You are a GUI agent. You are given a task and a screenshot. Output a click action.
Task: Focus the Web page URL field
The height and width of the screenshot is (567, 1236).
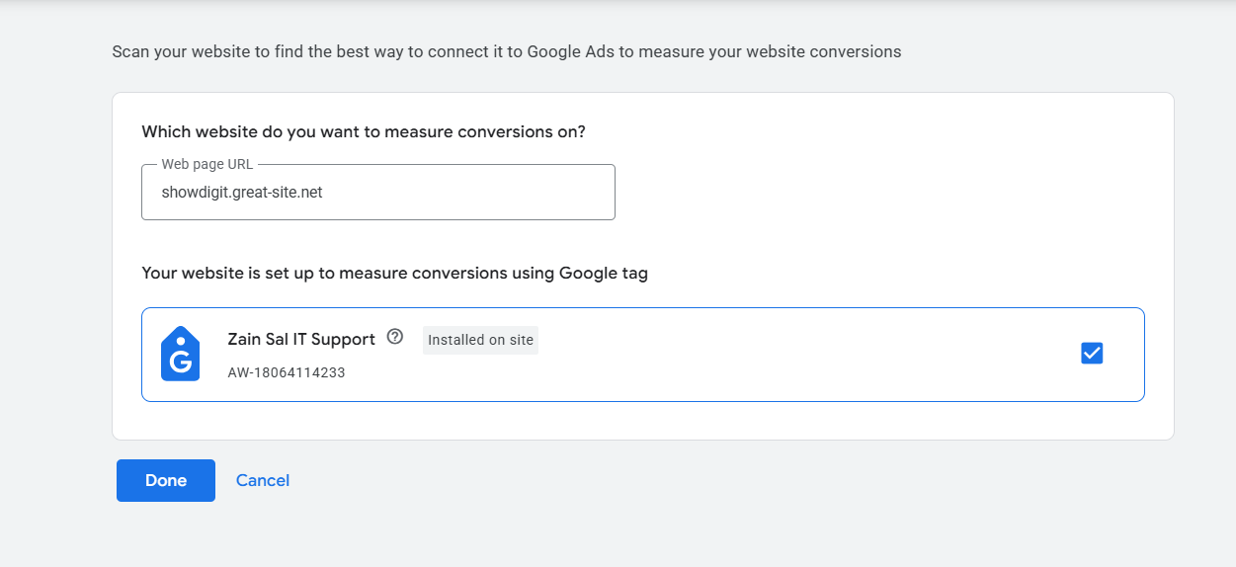pos(378,192)
